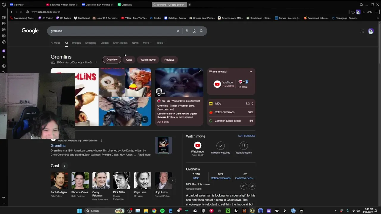Open more options for Gremlins title
Image resolution: width=381 pixels, height=214 pixels.
[96, 62]
